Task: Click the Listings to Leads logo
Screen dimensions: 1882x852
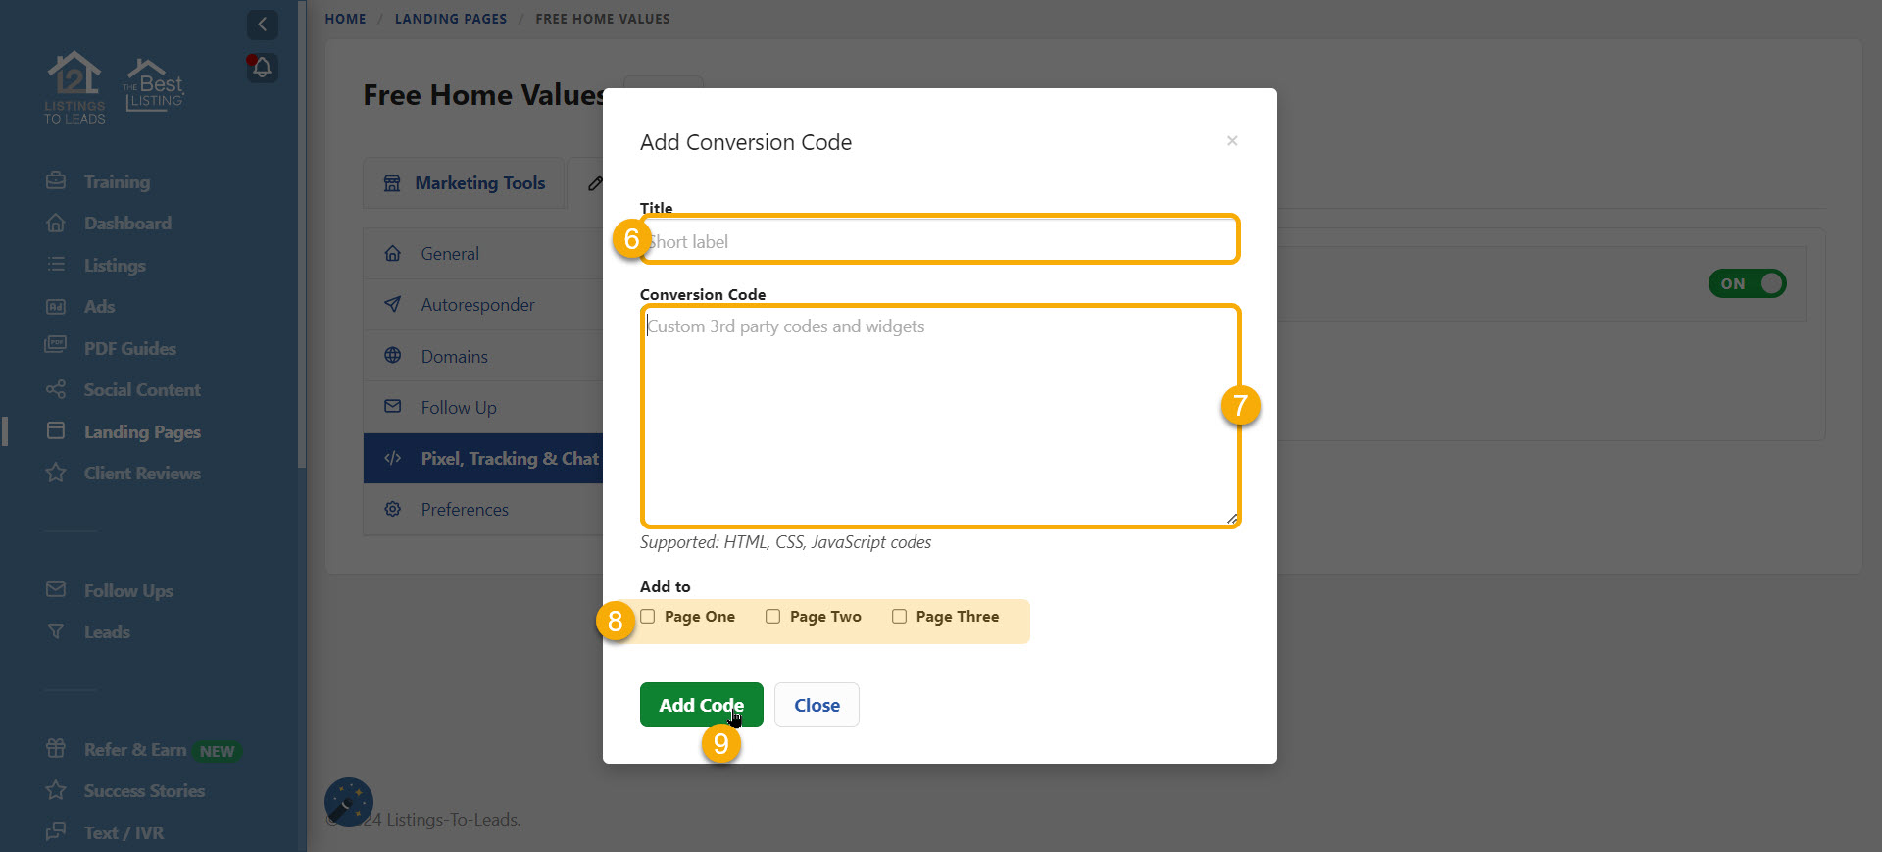Action: coord(74,87)
